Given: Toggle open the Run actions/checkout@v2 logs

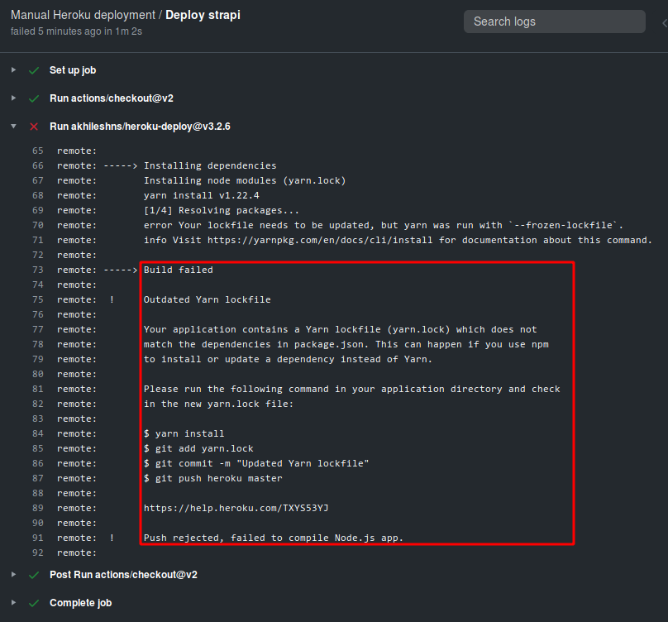Looking at the screenshot, I should (13, 98).
